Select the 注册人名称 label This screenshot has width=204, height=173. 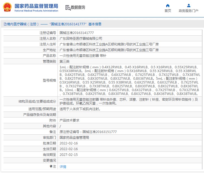click(x=48, y=39)
